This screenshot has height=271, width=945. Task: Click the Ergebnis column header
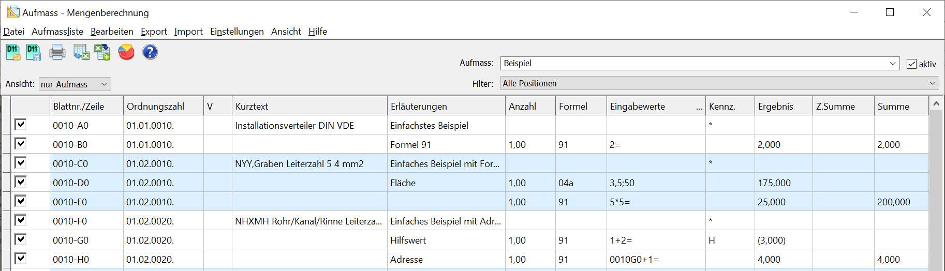click(775, 107)
